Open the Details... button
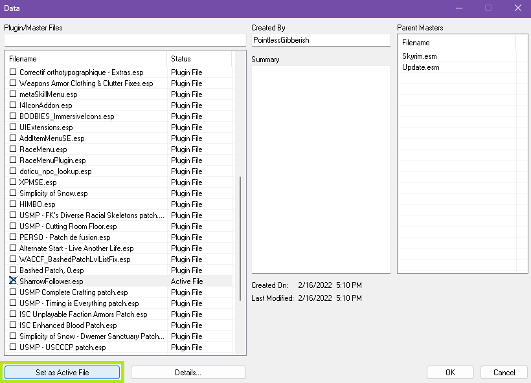The image size is (531, 383). click(x=188, y=373)
